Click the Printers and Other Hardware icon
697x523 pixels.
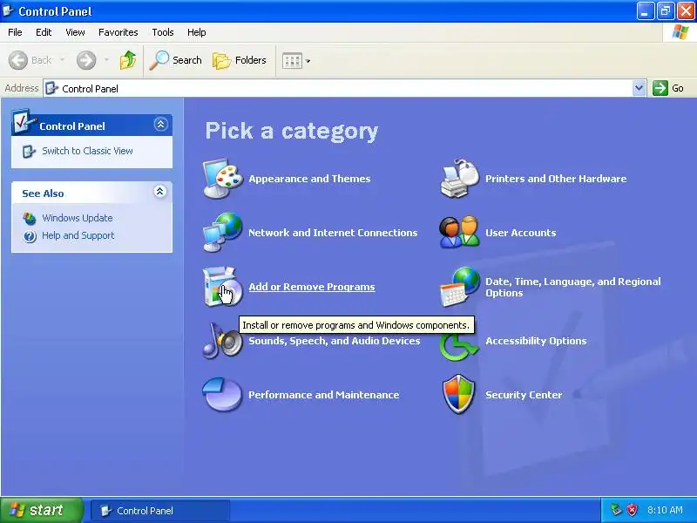pos(460,179)
